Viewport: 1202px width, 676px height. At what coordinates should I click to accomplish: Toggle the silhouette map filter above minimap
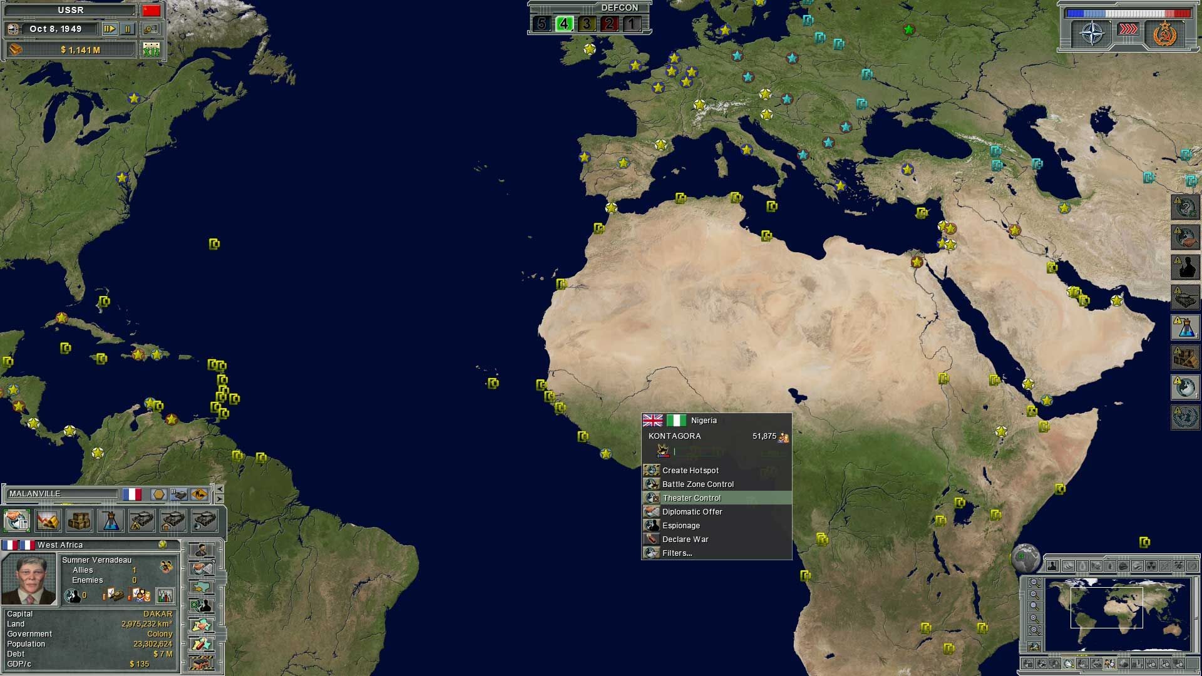click(1052, 566)
